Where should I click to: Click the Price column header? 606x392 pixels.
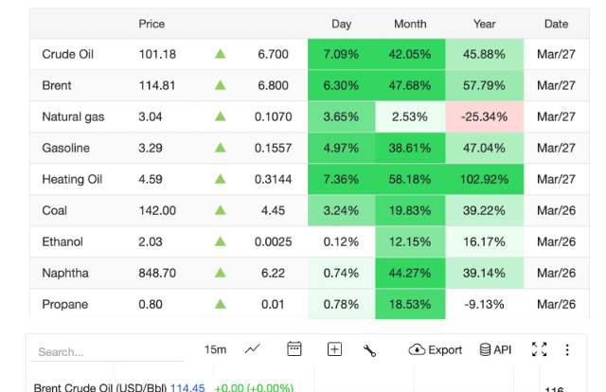tap(151, 24)
